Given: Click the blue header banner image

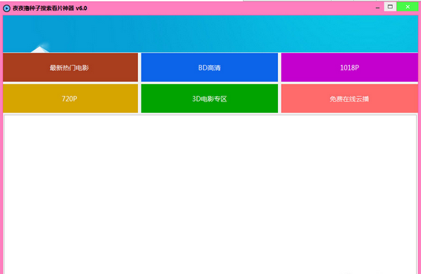Looking at the screenshot, I should click(x=210, y=34).
